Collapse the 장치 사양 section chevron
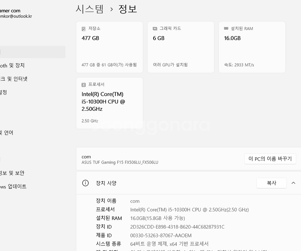The width and height of the screenshot is (301, 251). pos(293,183)
